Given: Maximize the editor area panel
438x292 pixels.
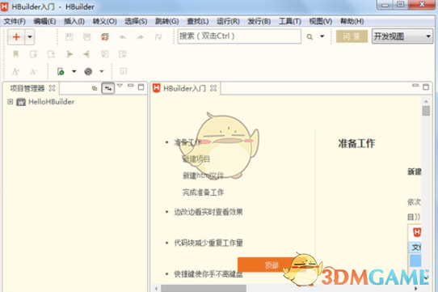Looking at the screenshot, I should pyautogui.click(x=426, y=87).
